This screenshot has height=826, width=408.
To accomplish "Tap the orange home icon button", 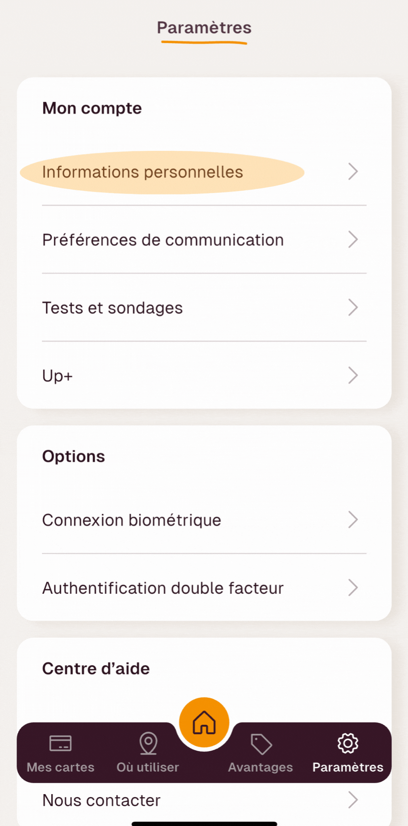I will pos(204,722).
